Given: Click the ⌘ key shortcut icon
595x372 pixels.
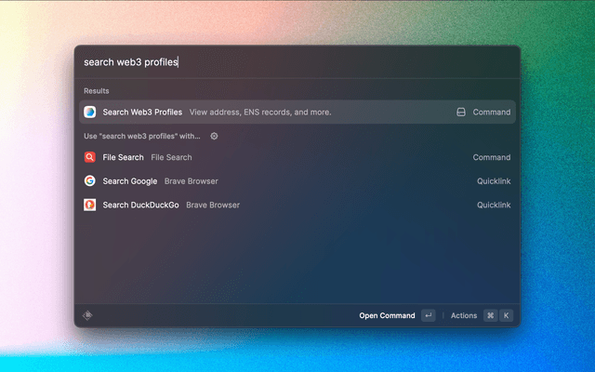Looking at the screenshot, I should pyautogui.click(x=490, y=315).
